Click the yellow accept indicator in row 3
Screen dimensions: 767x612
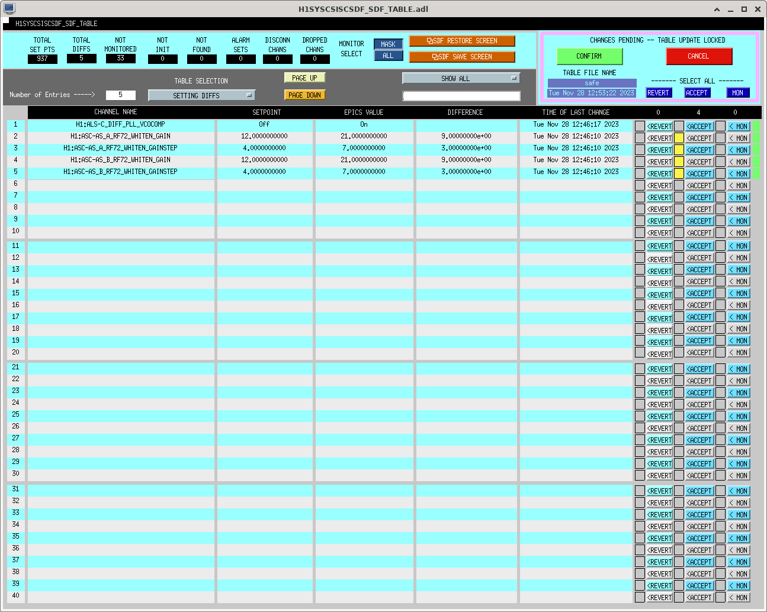pyautogui.click(x=679, y=150)
